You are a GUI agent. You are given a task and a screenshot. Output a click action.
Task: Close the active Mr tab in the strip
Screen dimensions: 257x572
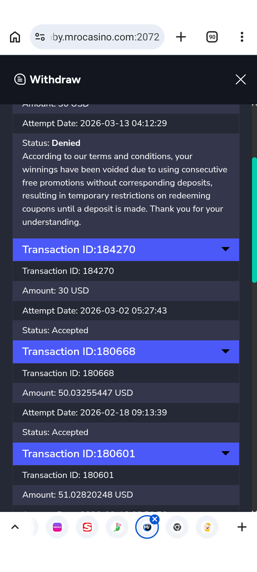pyautogui.click(x=155, y=519)
